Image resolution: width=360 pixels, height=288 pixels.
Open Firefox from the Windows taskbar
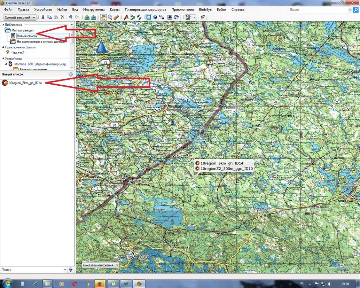(100, 283)
